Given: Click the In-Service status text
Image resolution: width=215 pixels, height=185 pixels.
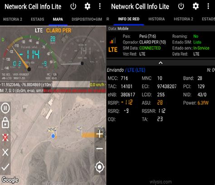Looking at the screenshot, I should tap(201, 48).
